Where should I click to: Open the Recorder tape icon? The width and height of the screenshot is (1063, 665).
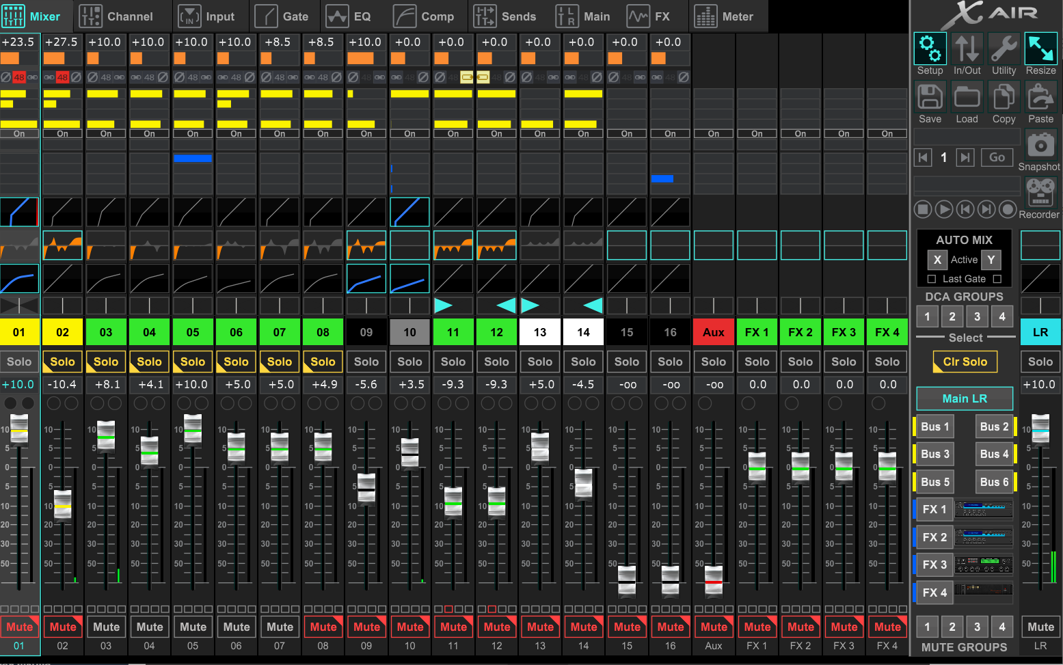(x=1040, y=193)
